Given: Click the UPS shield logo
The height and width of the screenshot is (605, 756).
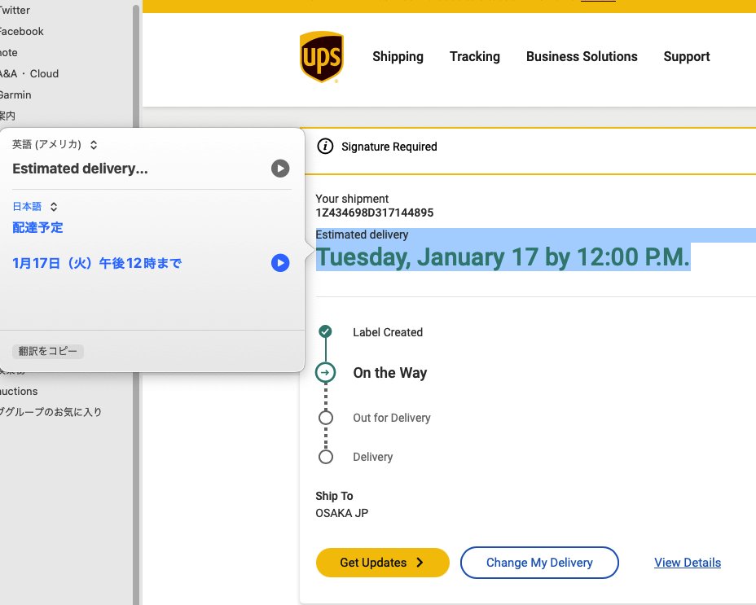Looking at the screenshot, I should coord(322,57).
